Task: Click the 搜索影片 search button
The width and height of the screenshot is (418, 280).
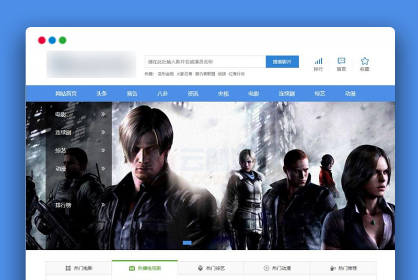Action: tap(282, 62)
